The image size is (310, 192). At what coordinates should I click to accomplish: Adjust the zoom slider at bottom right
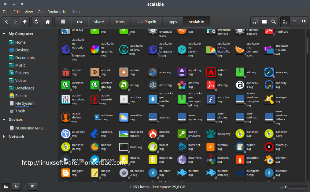coord(286,187)
